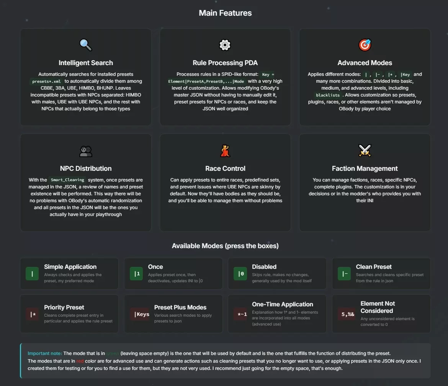Open the Priority Preset mode box

[x=69, y=314]
